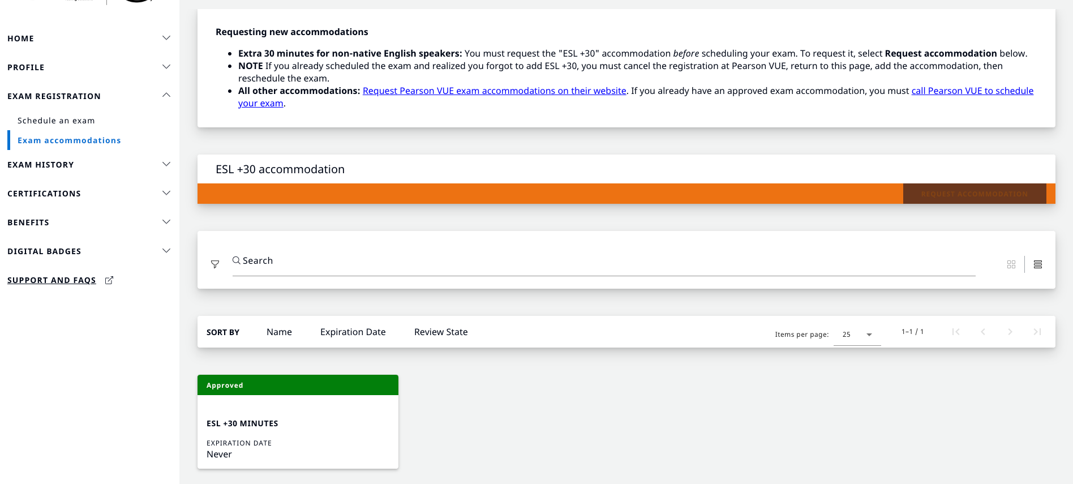
Task: Switch to list view layout
Action: [x=1038, y=264]
